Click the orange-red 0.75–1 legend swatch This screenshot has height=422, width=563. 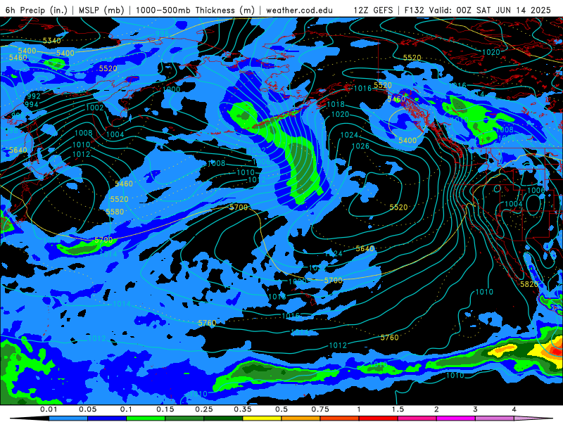click(340, 418)
